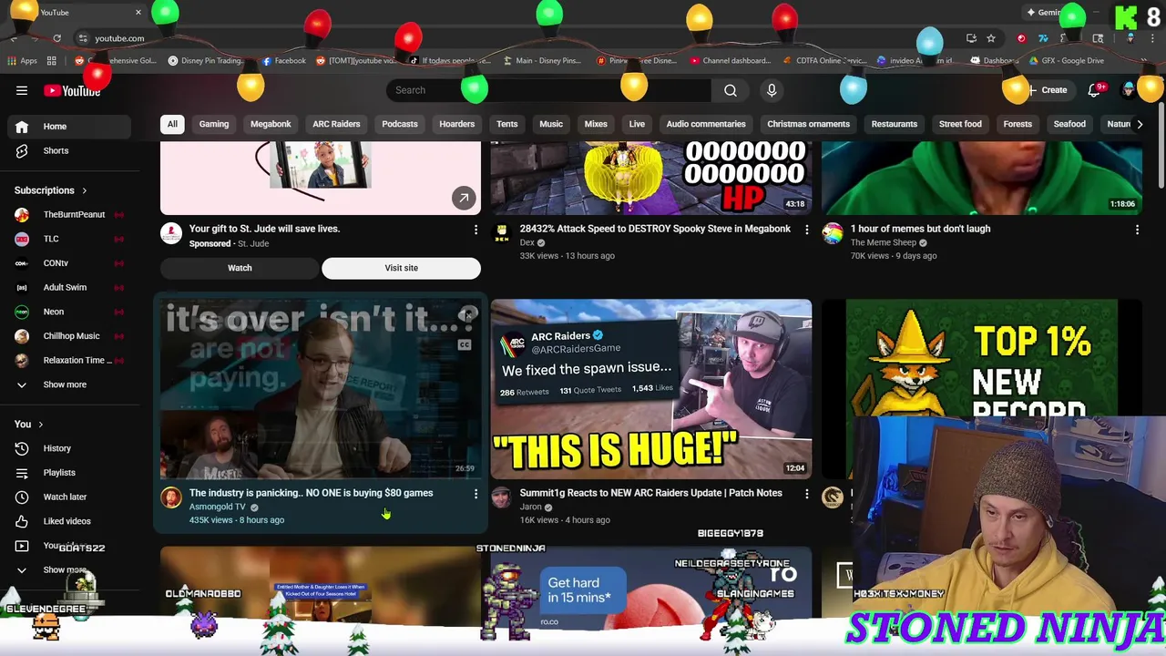Open GFX - Google Drive bookmark
This screenshot has height=656, width=1166.
click(1066, 61)
